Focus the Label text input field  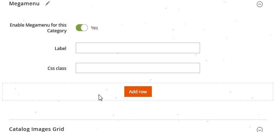[x=138, y=48]
